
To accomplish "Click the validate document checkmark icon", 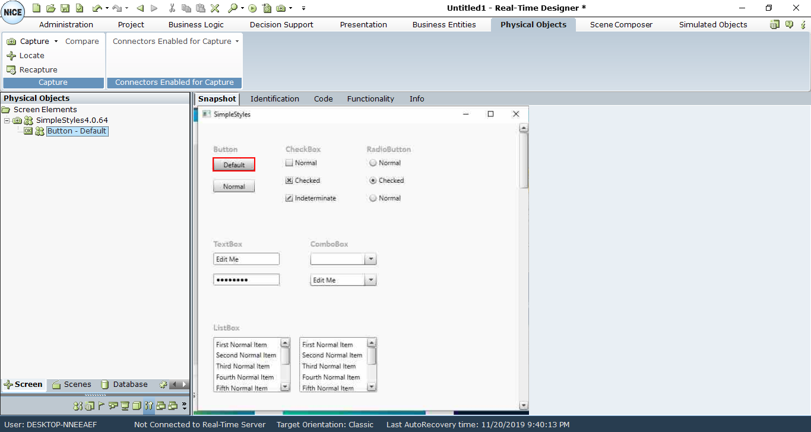I will tap(79, 8).
